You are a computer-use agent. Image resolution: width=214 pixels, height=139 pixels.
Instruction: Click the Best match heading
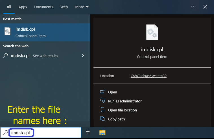click(x=12, y=19)
